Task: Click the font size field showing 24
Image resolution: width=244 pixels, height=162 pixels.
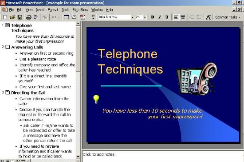Action: coord(139,17)
